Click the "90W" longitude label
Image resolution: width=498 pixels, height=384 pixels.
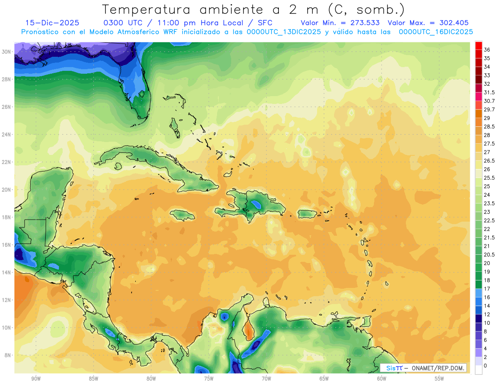tap(36, 379)
